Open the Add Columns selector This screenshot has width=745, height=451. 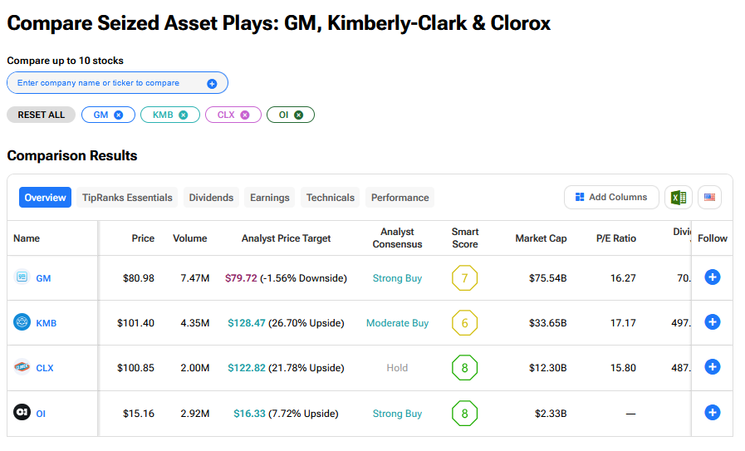pos(611,198)
